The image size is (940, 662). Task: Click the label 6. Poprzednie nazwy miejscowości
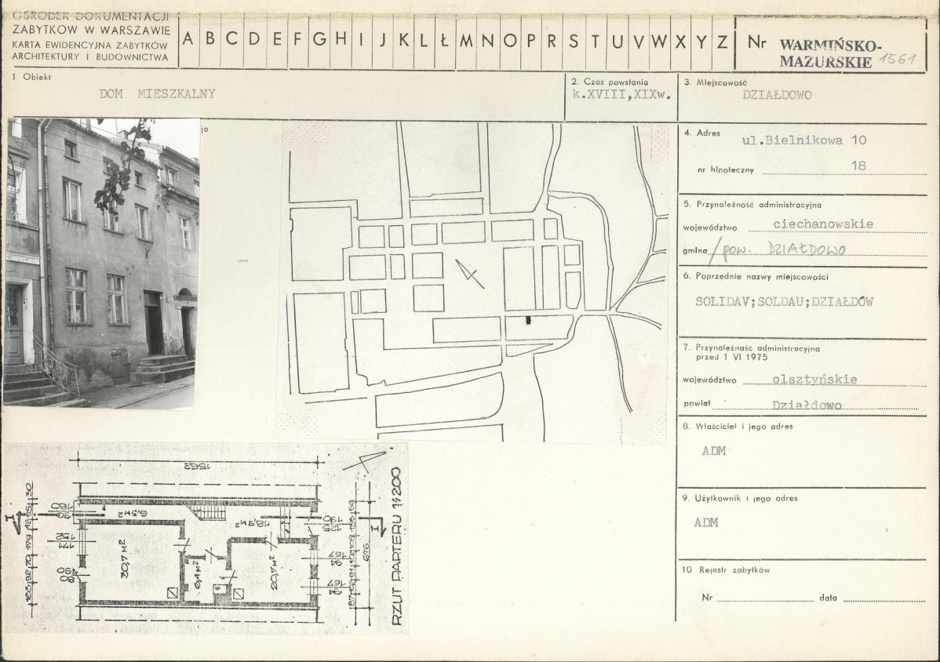[756, 277]
